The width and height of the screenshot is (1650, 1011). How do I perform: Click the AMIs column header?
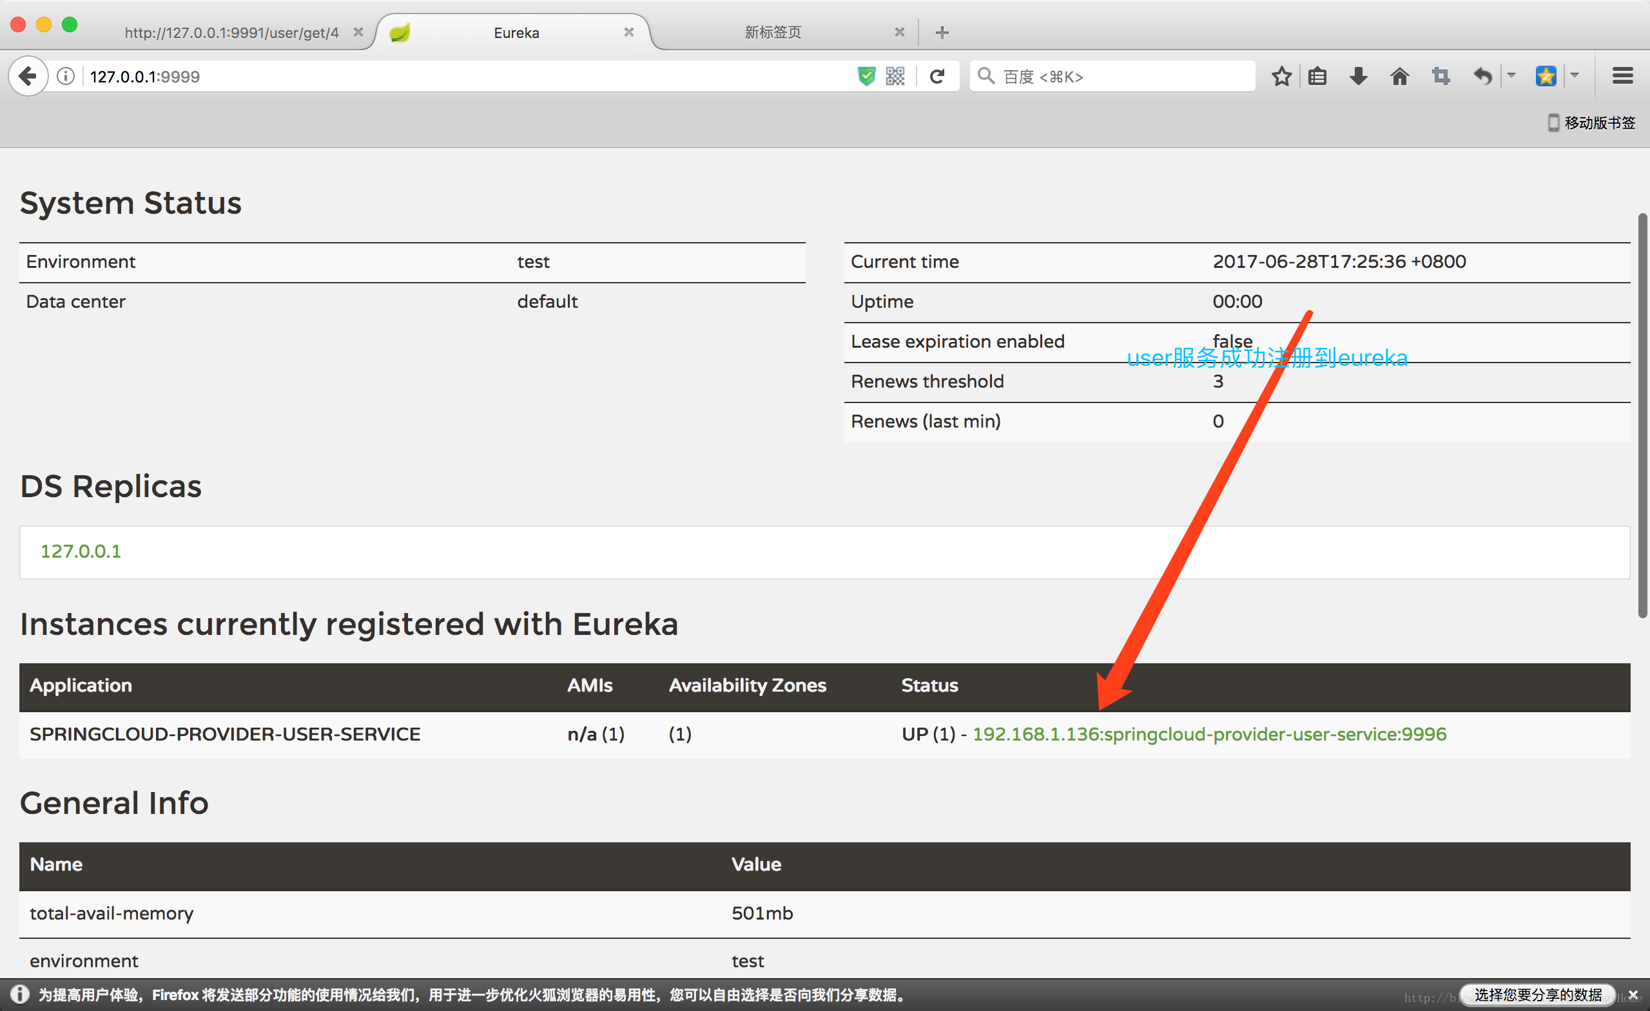click(x=589, y=685)
